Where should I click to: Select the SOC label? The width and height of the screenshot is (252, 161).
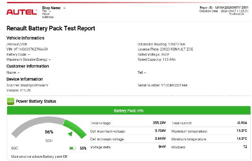coord(15,148)
